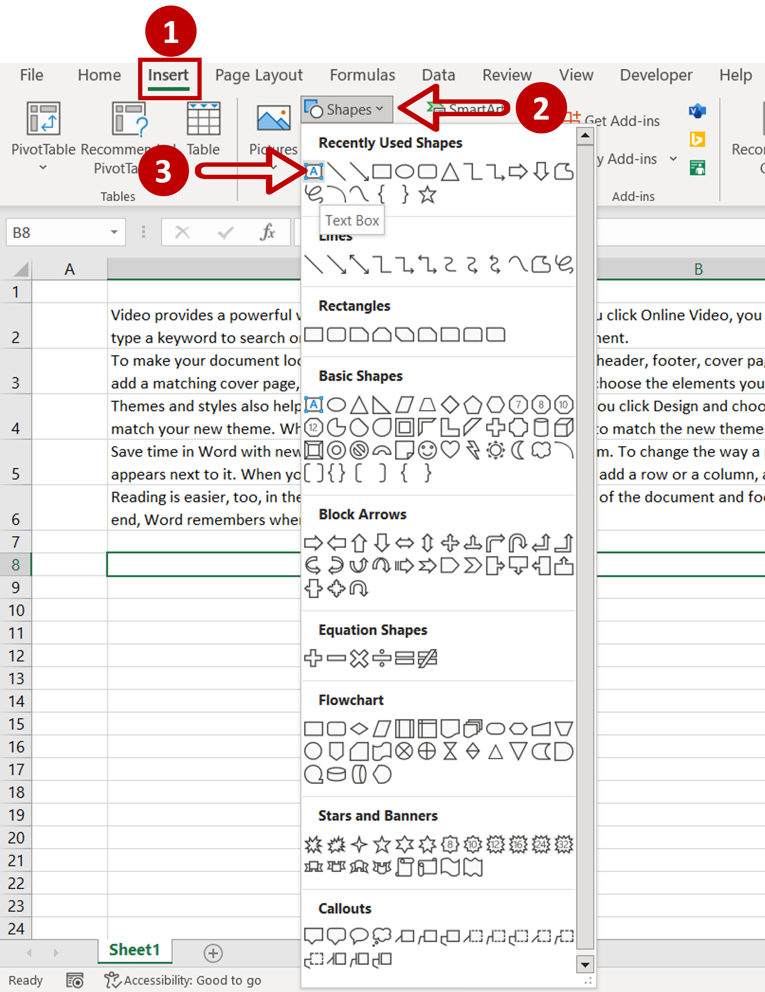Pick the vertical scroll banner shape
This screenshot has height=992, width=765.
tap(404, 867)
